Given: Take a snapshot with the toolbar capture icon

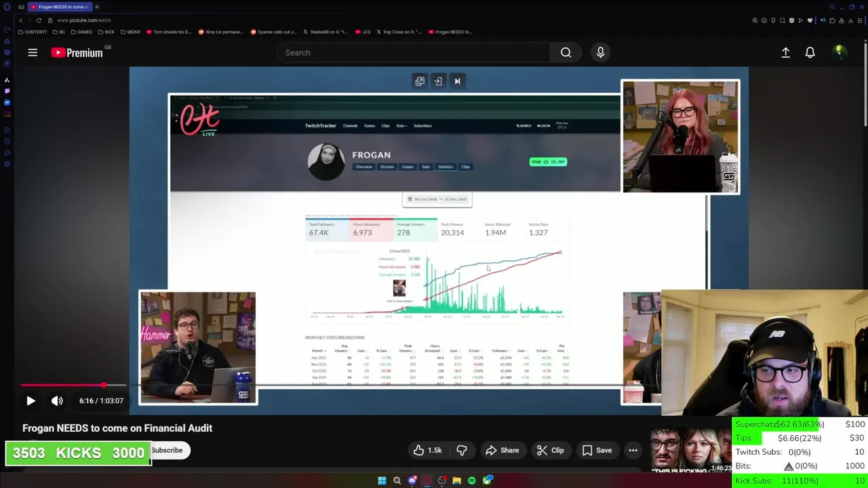Looking at the screenshot, I should pos(783,20).
